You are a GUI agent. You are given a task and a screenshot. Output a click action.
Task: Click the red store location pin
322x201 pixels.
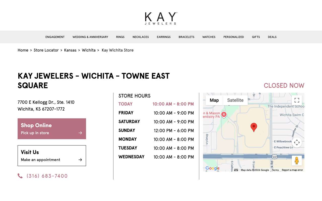[254, 127]
